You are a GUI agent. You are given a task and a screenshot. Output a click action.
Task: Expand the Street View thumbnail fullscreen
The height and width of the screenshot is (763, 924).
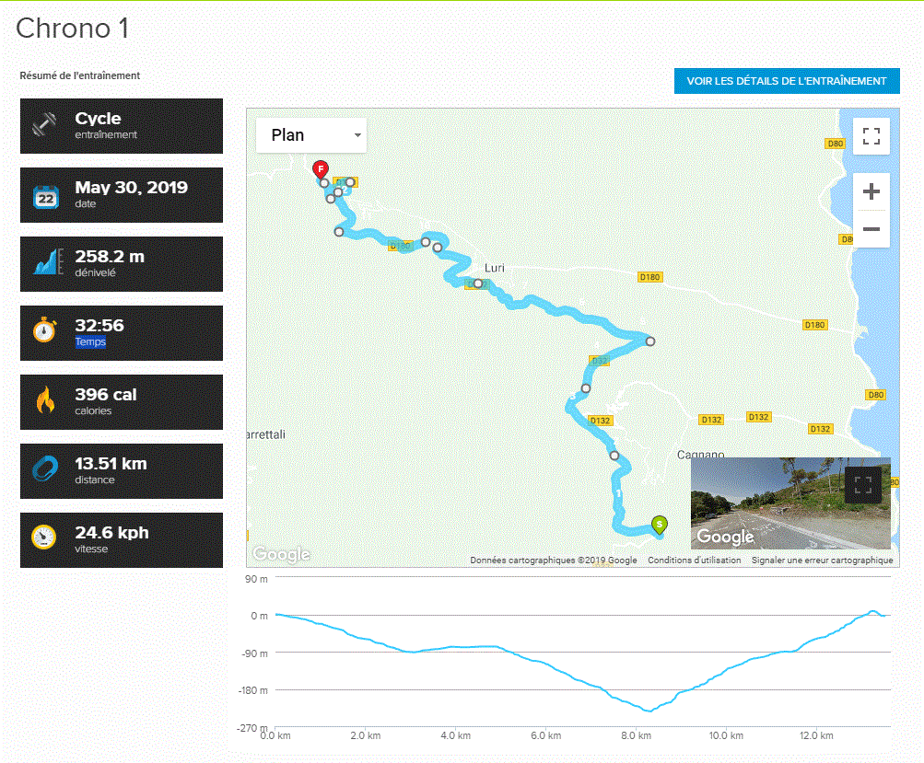coord(862,484)
